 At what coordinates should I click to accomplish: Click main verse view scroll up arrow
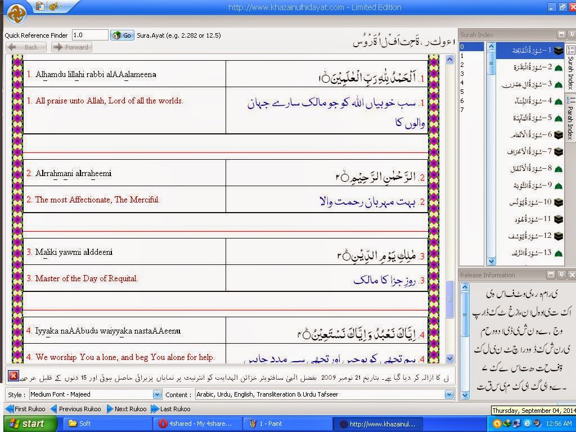[x=449, y=60]
